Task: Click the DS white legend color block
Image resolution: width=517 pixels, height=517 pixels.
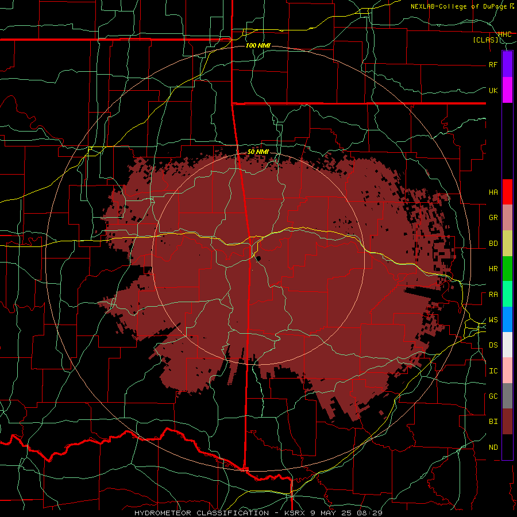Action: pyautogui.click(x=507, y=345)
